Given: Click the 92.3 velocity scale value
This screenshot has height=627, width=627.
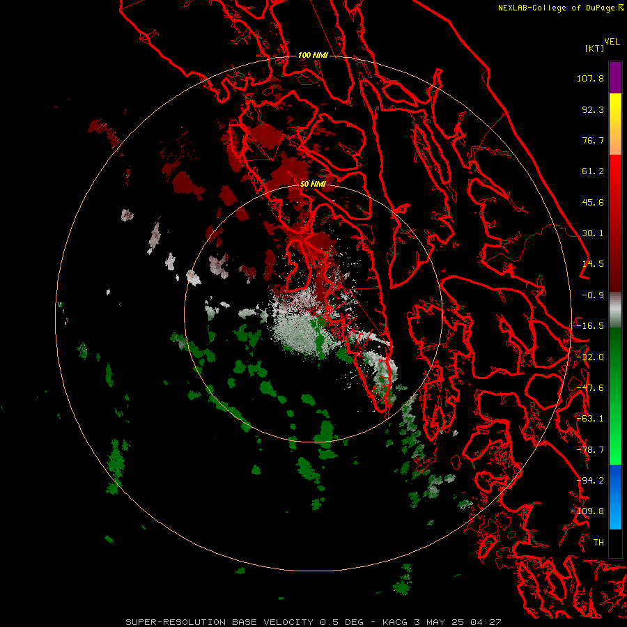Looking at the screenshot, I should 593,109.
